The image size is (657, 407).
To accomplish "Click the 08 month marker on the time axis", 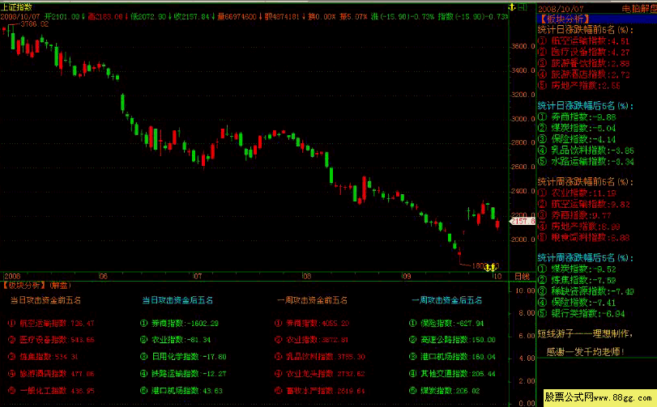I will [x=307, y=276].
